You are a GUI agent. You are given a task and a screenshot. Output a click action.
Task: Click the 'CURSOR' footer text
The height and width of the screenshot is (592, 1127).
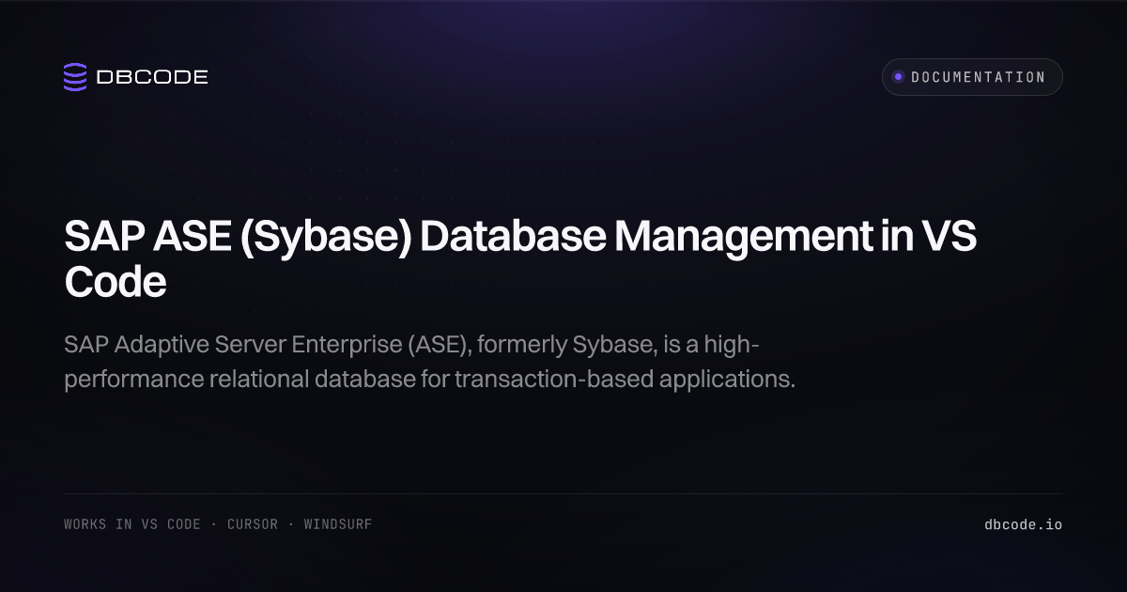pos(253,524)
